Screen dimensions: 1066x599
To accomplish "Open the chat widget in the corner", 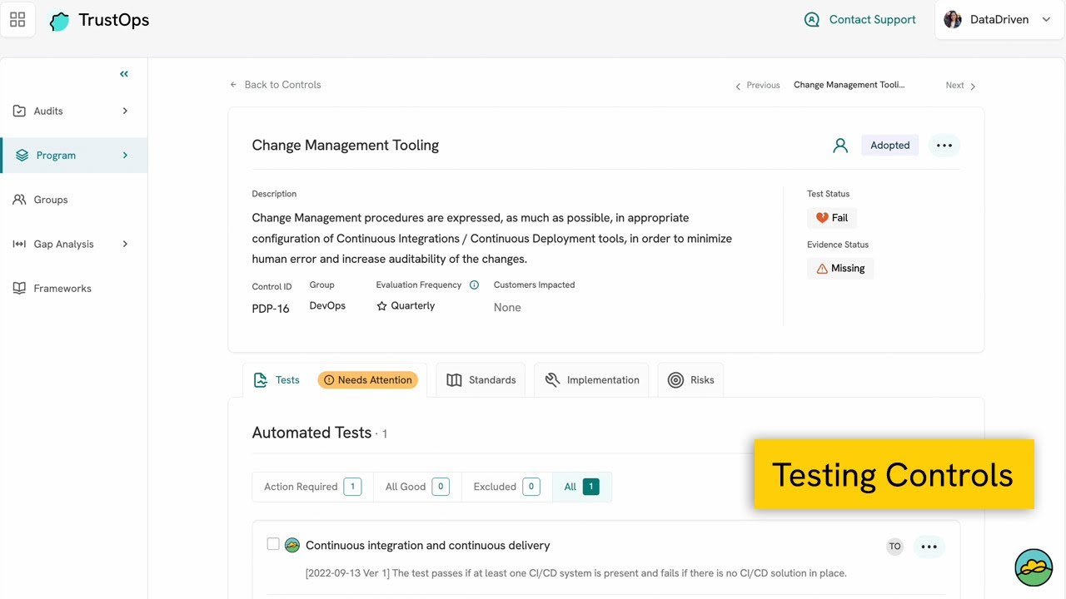I will pyautogui.click(x=1034, y=567).
